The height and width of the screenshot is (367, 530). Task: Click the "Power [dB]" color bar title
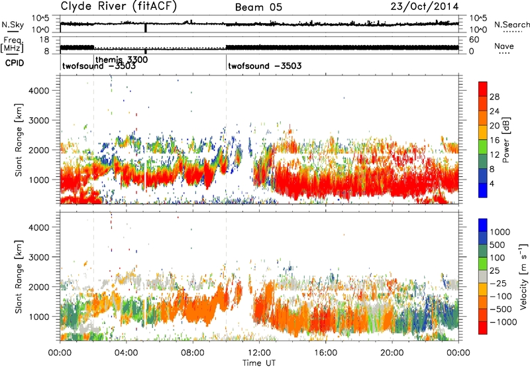point(505,140)
